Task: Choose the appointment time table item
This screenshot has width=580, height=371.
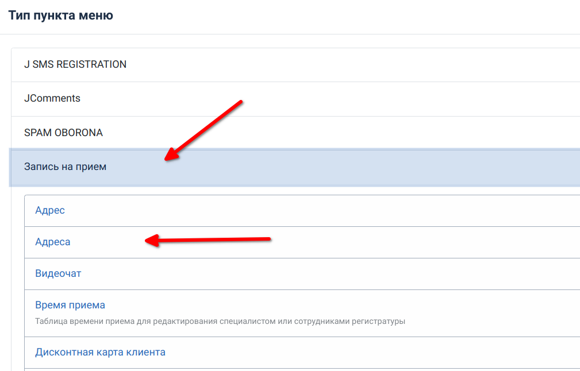Action: (70, 305)
